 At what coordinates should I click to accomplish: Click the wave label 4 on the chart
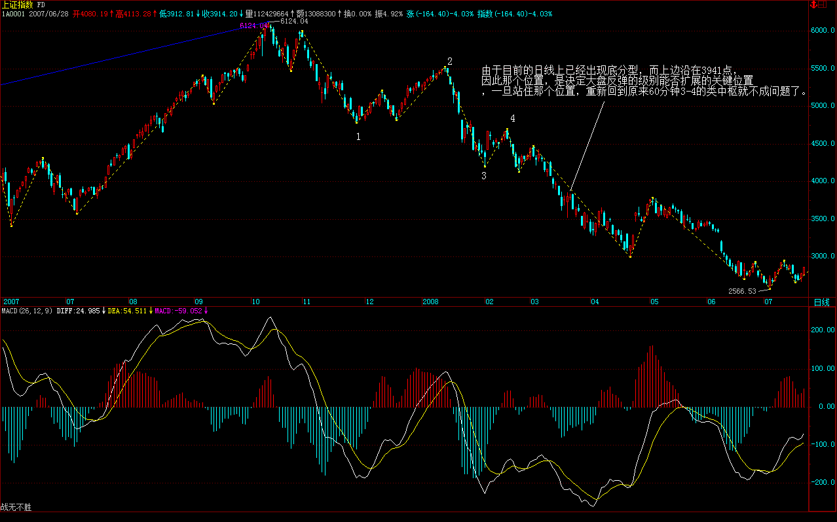[513, 118]
